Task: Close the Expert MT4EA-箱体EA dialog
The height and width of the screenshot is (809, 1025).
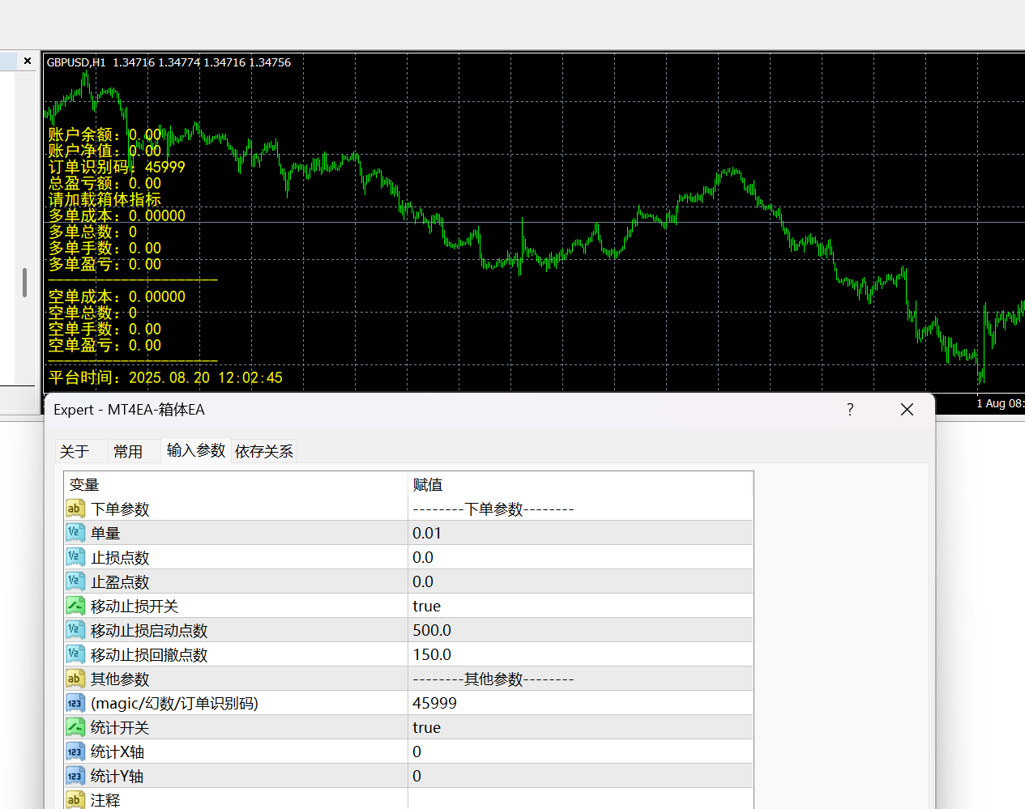Action: pyautogui.click(x=907, y=410)
